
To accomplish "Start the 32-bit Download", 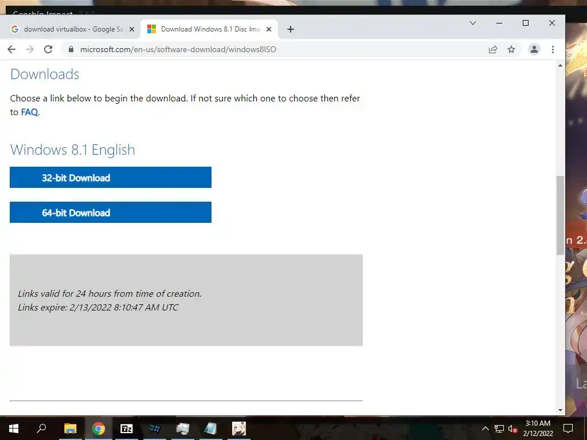I will pos(111,178).
